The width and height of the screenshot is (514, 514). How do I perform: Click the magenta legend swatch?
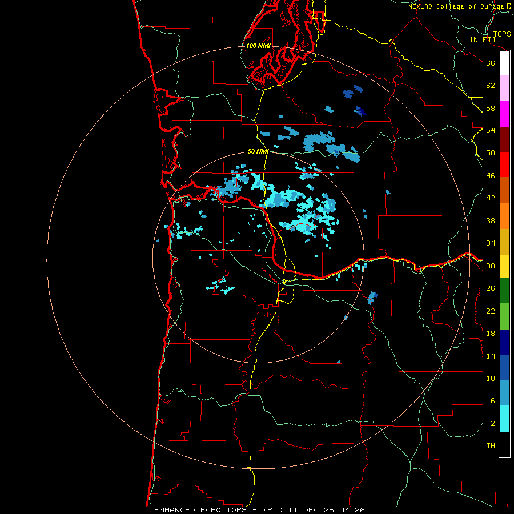[x=504, y=114]
